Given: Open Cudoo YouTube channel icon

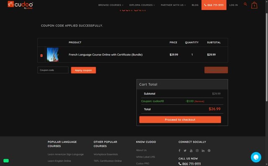Looking at the screenshot, I should [191, 150].
